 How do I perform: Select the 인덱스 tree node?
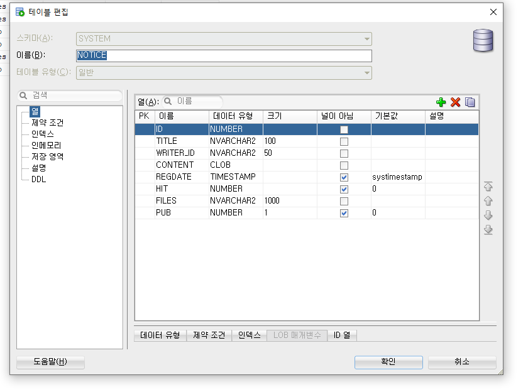point(43,134)
